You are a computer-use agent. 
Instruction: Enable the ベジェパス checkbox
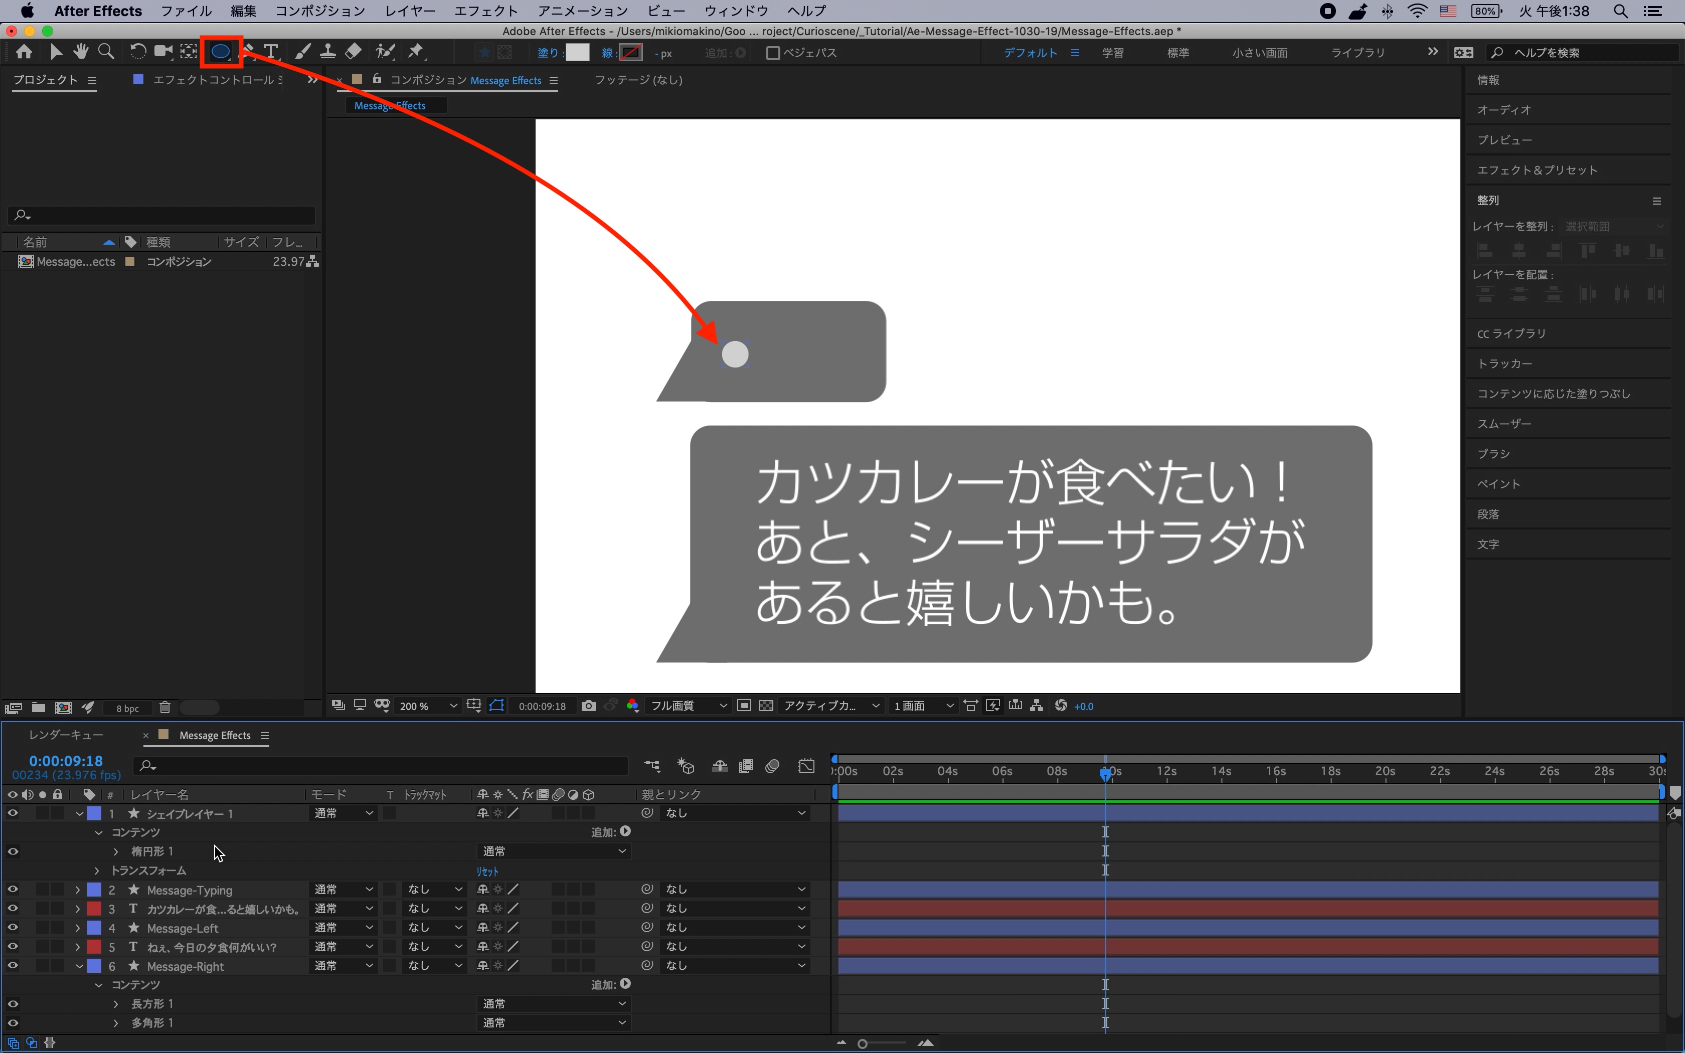[x=773, y=53]
